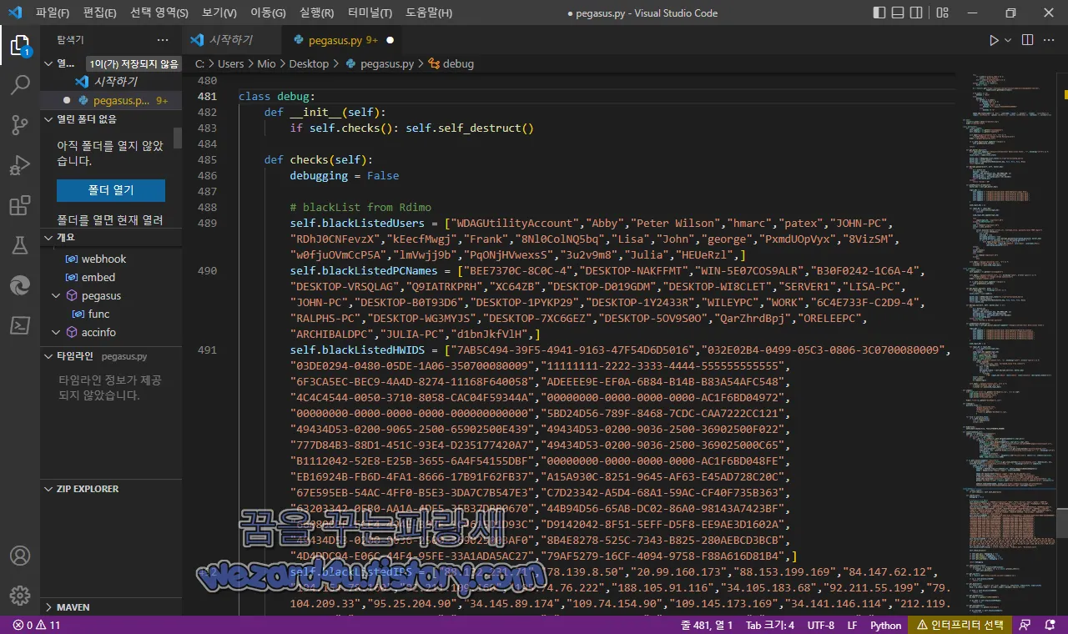Switch to the 시작하기 editor tab
Screen dimensions: 1068x634
coord(230,40)
